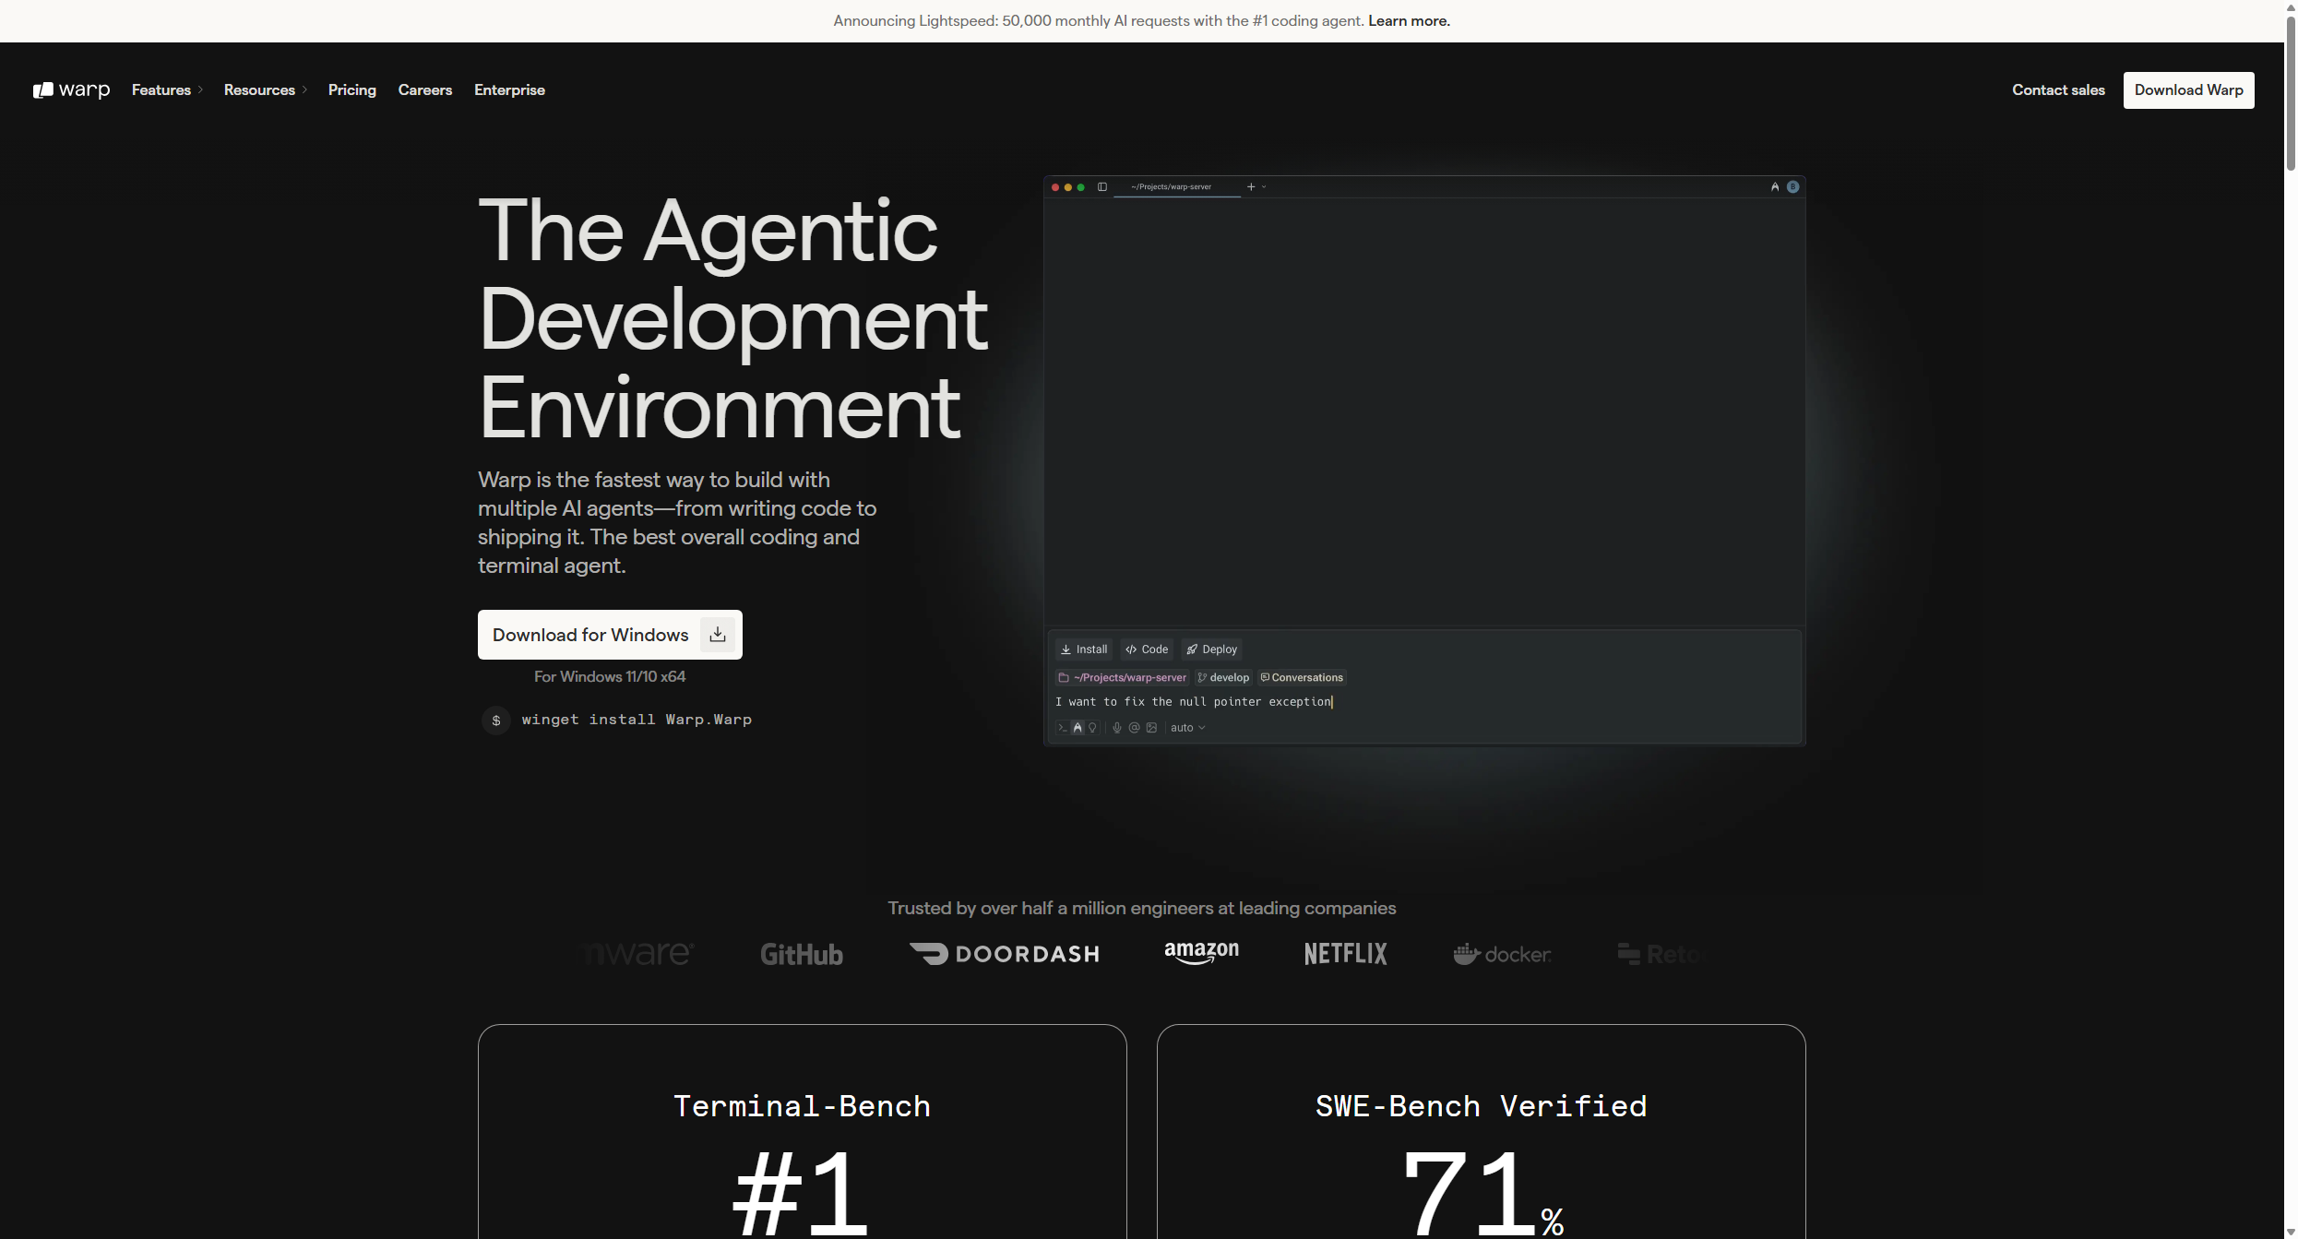Click the Deploy chip in terminal
The width and height of the screenshot is (2298, 1239).
(1211, 649)
